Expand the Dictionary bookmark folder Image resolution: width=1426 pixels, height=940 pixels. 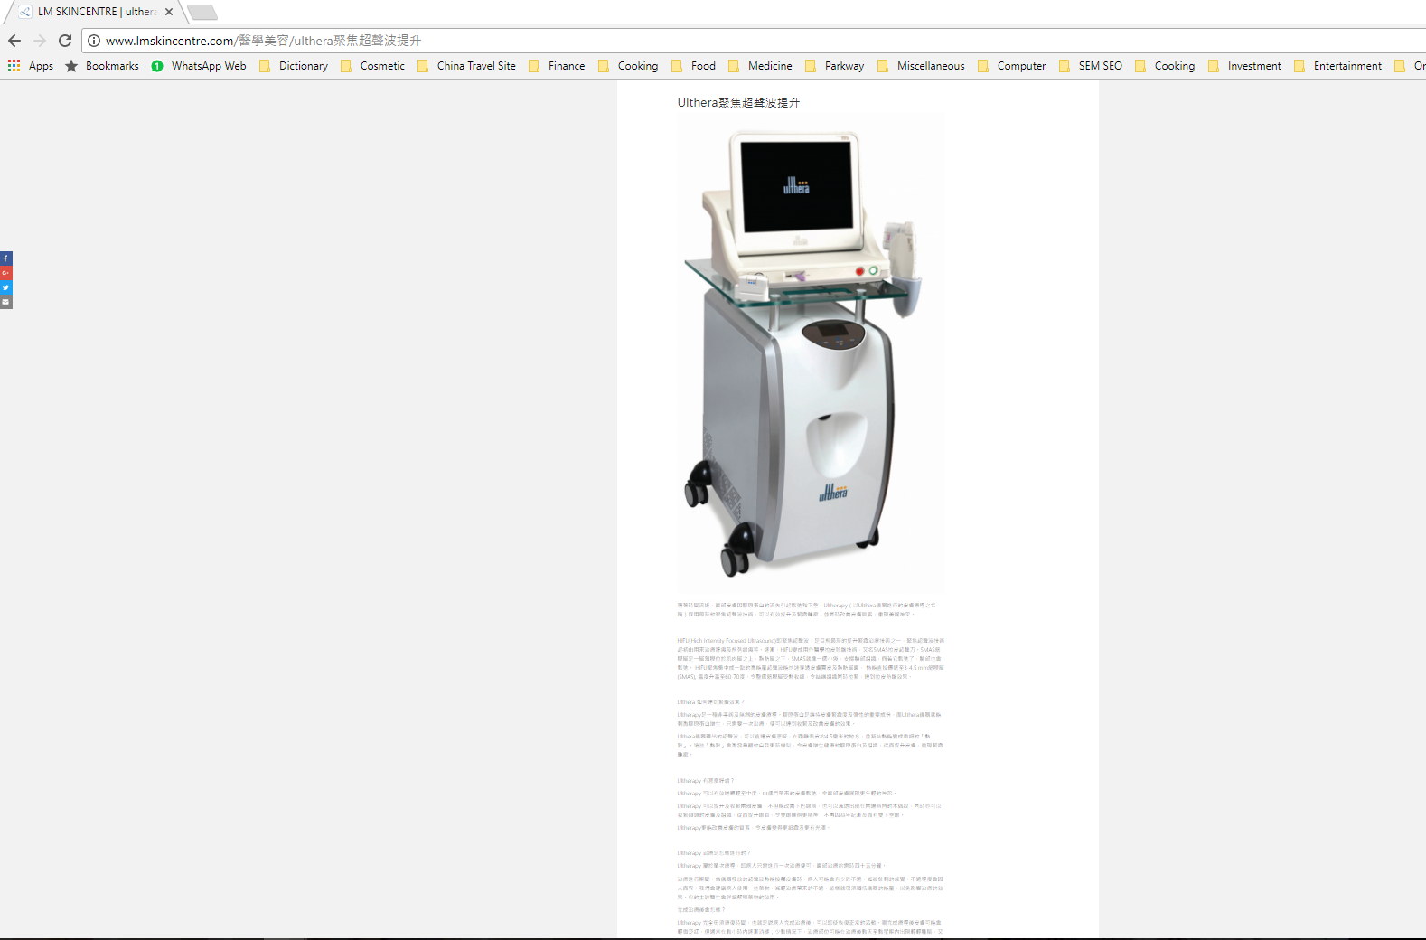coord(294,66)
